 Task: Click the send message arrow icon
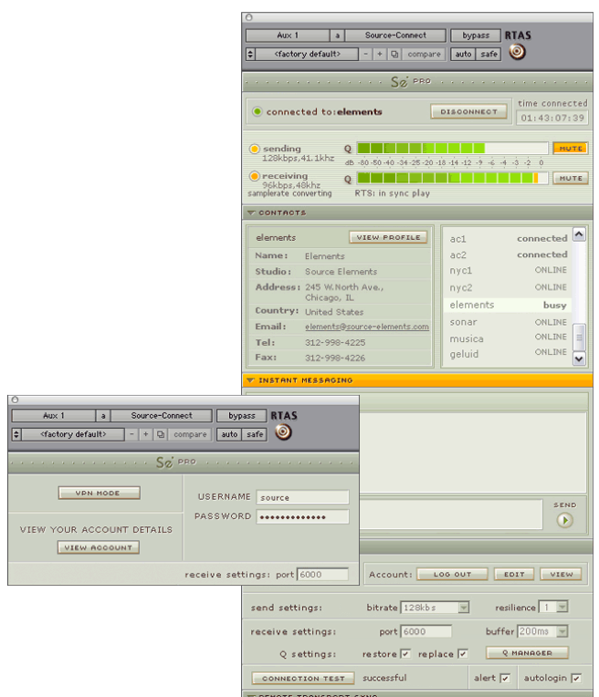click(565, 520)
